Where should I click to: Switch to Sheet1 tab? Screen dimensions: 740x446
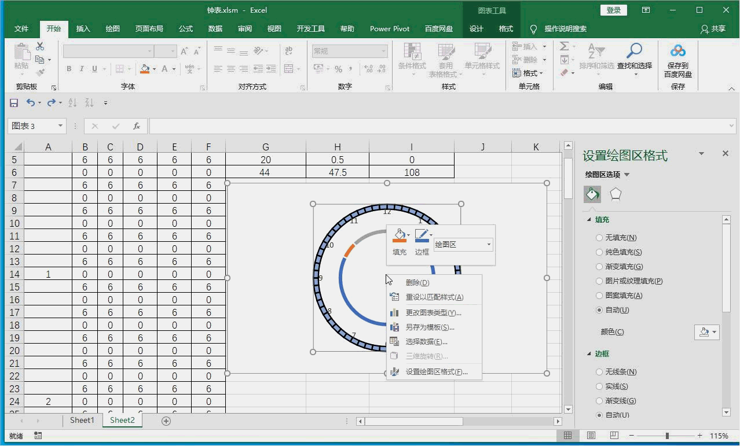click(x=82, y=421)
